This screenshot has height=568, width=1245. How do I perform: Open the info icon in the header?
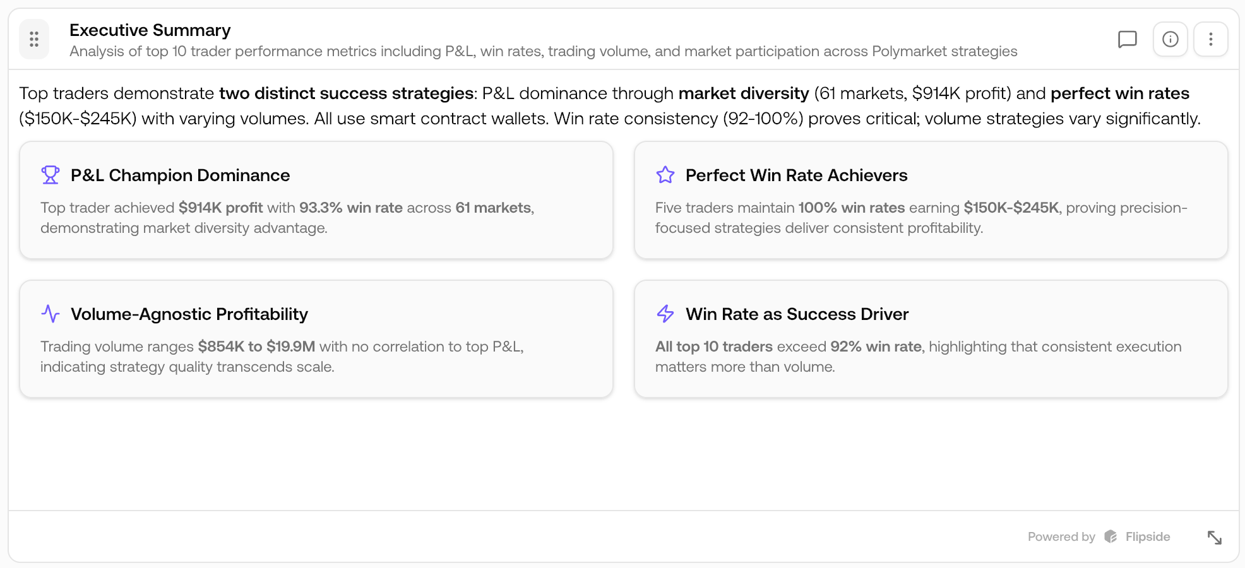[1170, 39]
